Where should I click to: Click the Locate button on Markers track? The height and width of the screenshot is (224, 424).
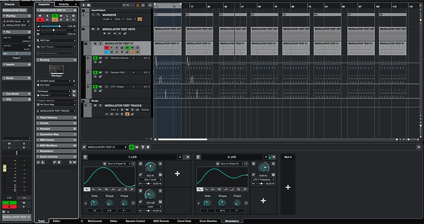[x=107, y=19]
